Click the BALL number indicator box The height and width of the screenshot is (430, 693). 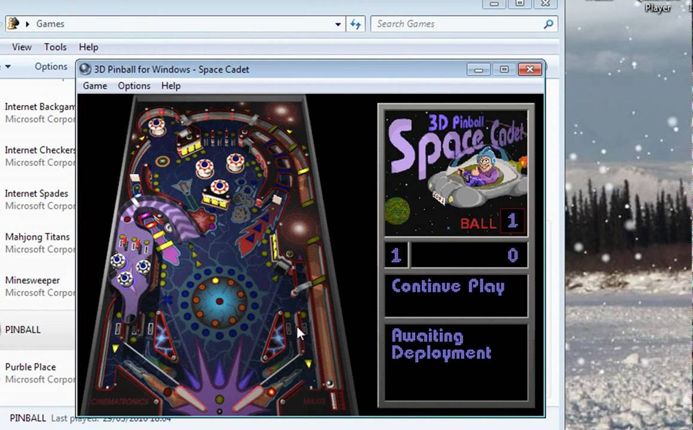512,220
